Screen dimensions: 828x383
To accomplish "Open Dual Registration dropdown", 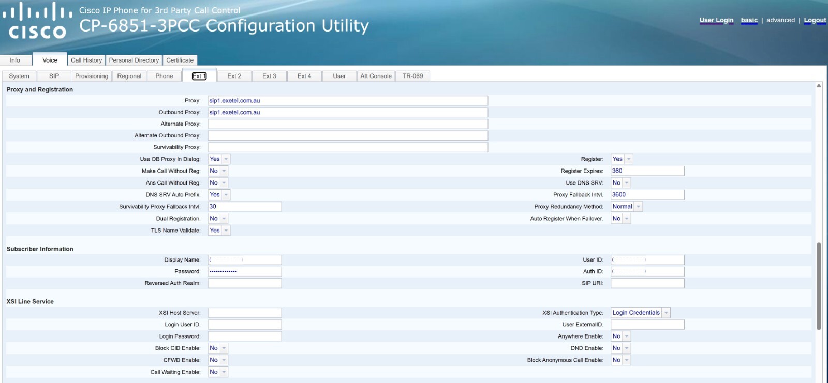I will (x=218, y=219).
